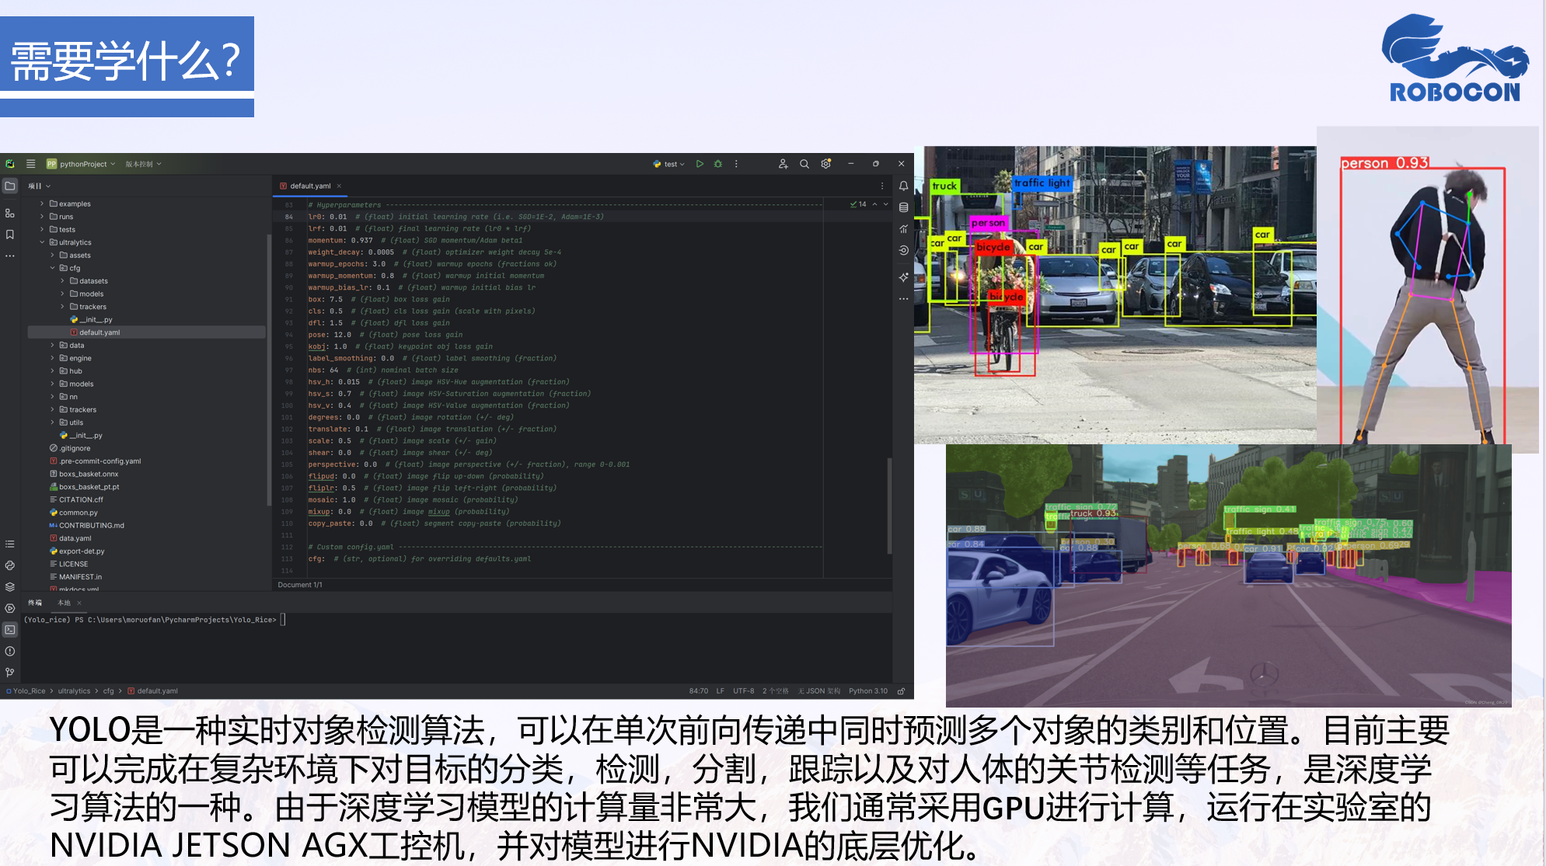The height and width of the screenshot is (866, 1546).
Task: Expand the datasets folder
Action: click(63, 281)
